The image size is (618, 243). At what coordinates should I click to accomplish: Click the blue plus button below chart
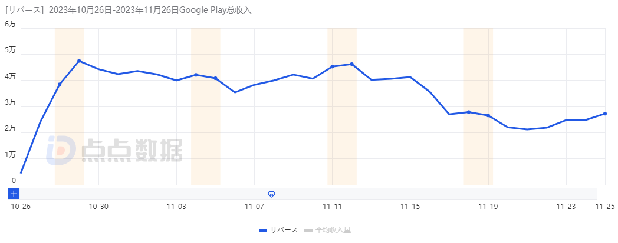pos(14,193)
